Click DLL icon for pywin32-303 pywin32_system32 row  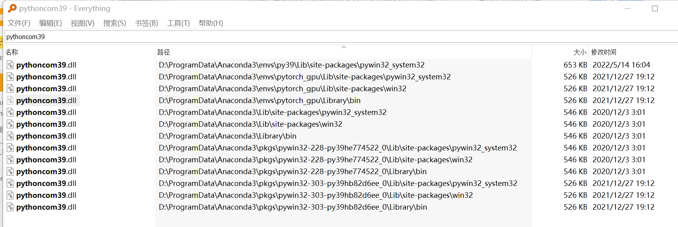tap(10, 183)
